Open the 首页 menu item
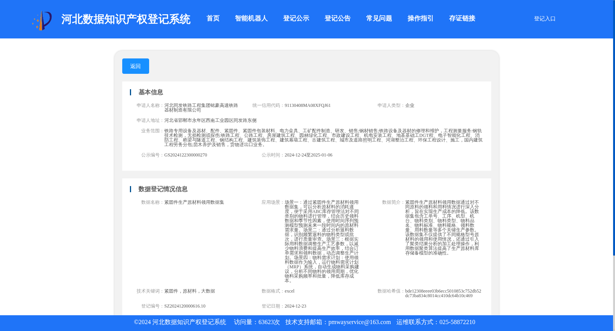 point(213,18)
